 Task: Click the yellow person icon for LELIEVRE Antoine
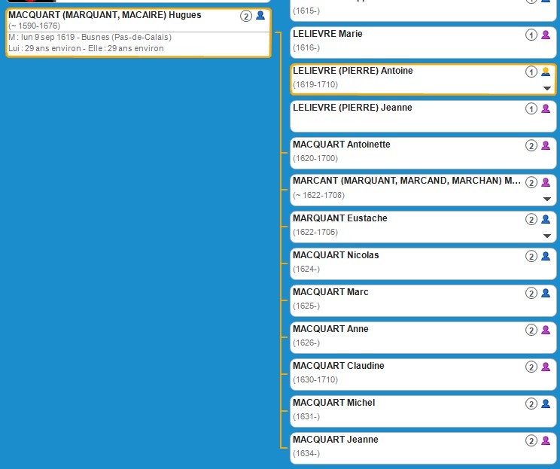(x=546, y=72)
